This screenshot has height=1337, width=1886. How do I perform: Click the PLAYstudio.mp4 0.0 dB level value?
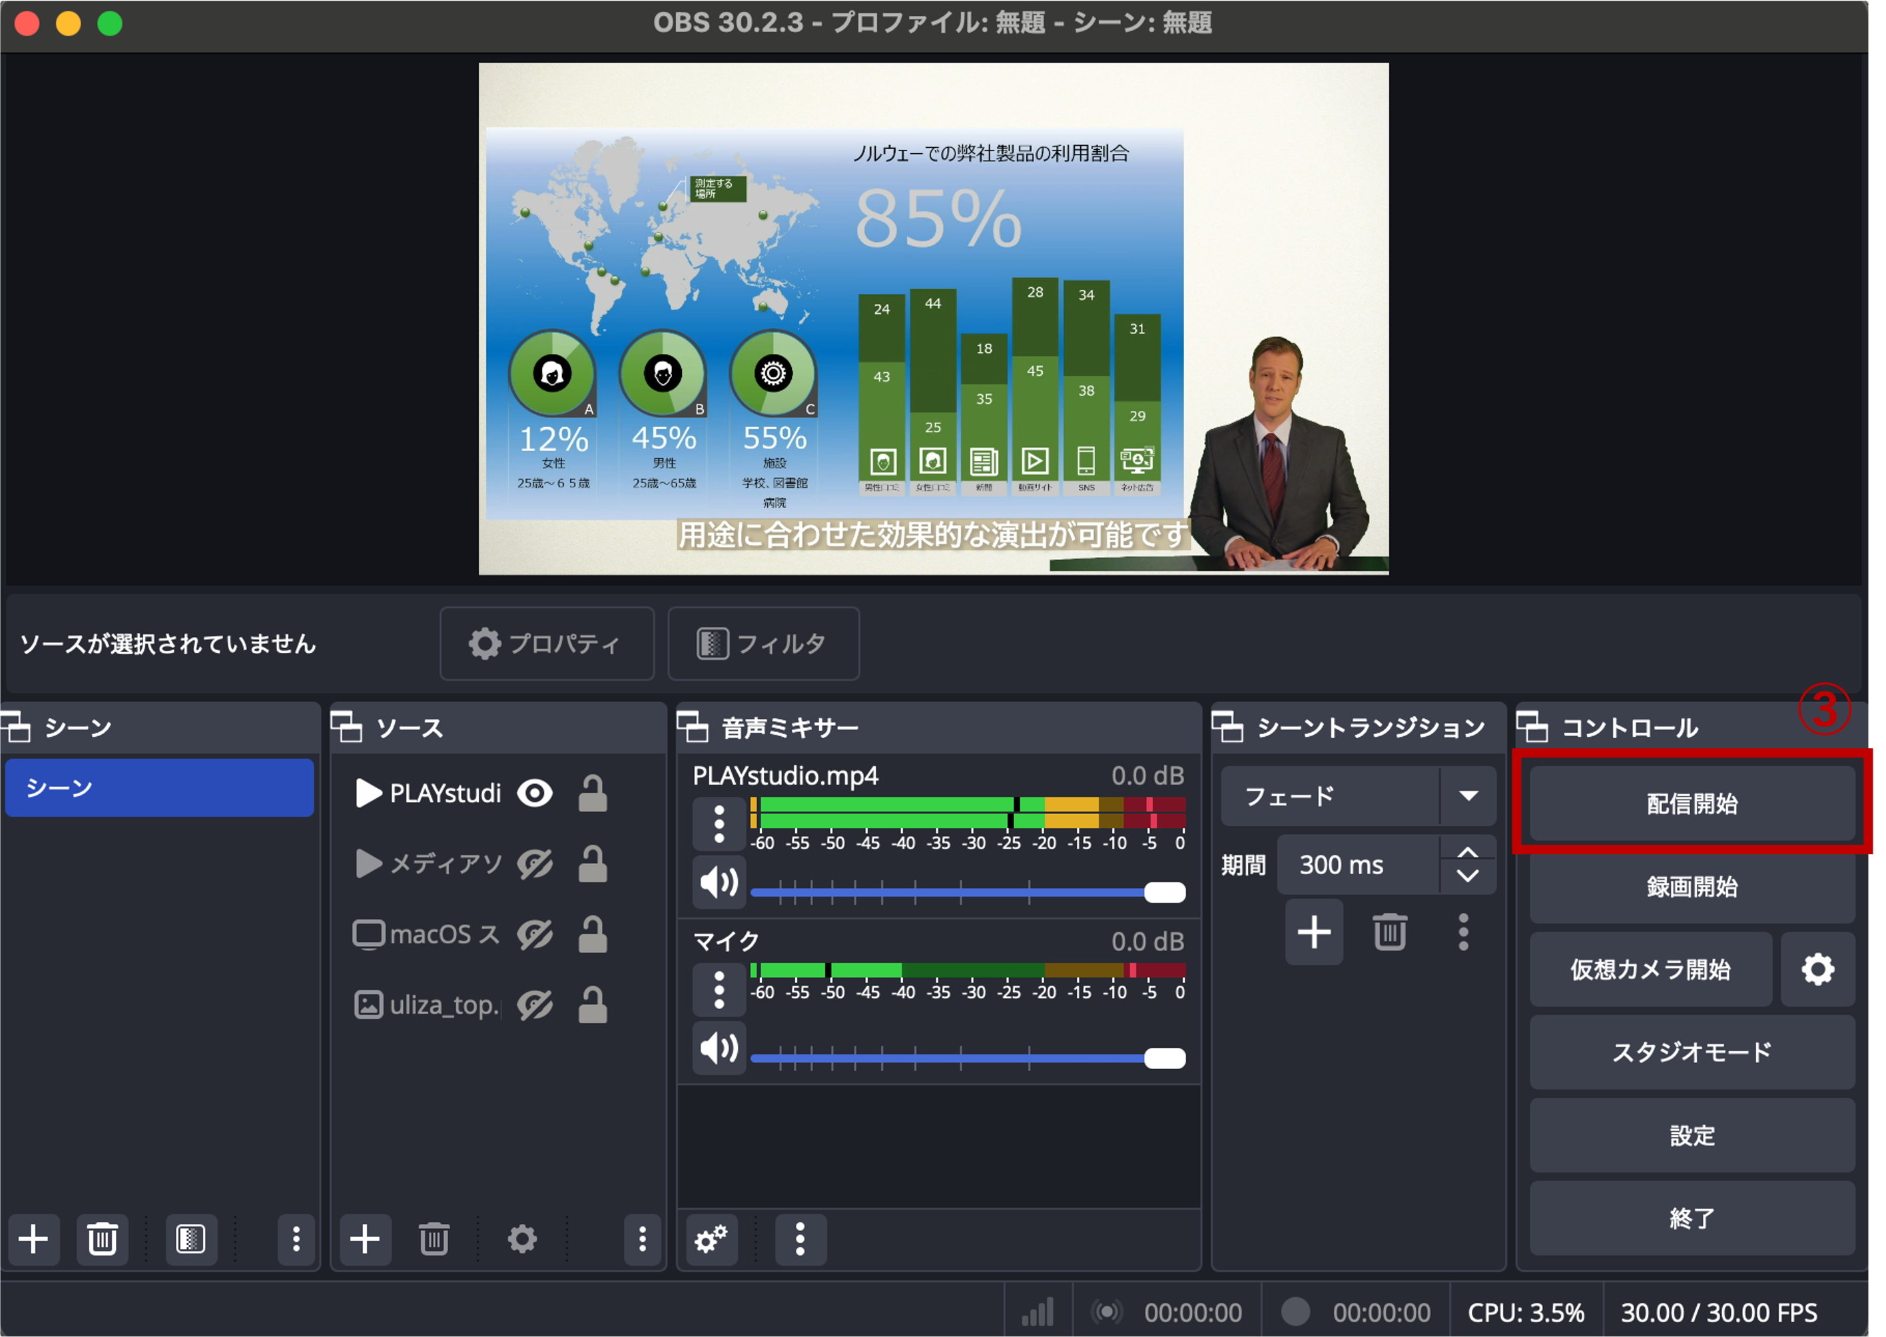(1148, 775)
